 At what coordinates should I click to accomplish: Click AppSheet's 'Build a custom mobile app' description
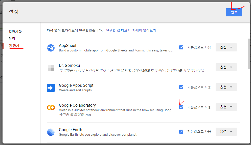116,50
